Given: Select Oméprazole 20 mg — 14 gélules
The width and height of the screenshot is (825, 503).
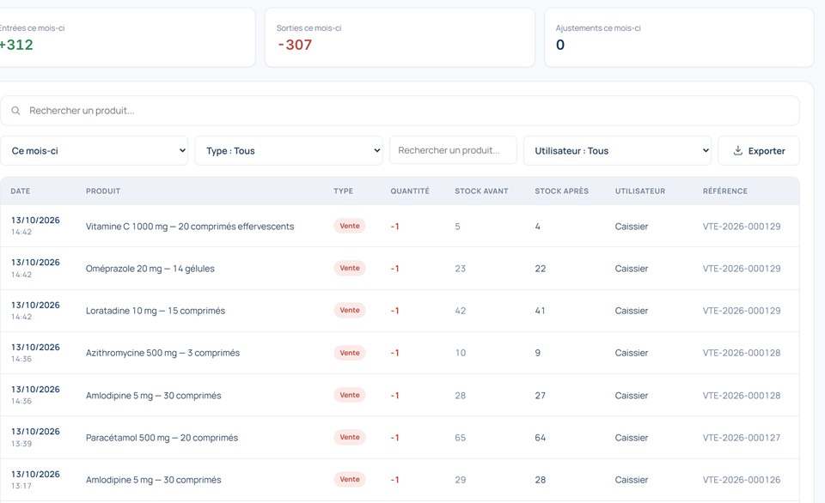Looking at the screenshot, I should click(x=150, y=269).
